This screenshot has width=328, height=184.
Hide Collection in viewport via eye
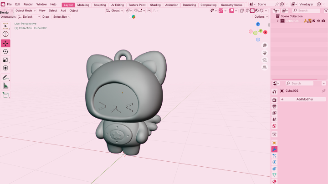tap(318, 21)
